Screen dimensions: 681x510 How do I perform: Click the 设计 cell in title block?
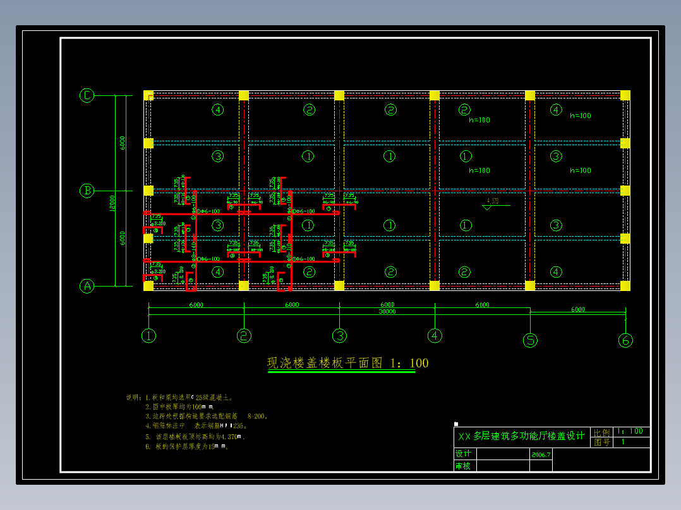(x=463, y=454)
